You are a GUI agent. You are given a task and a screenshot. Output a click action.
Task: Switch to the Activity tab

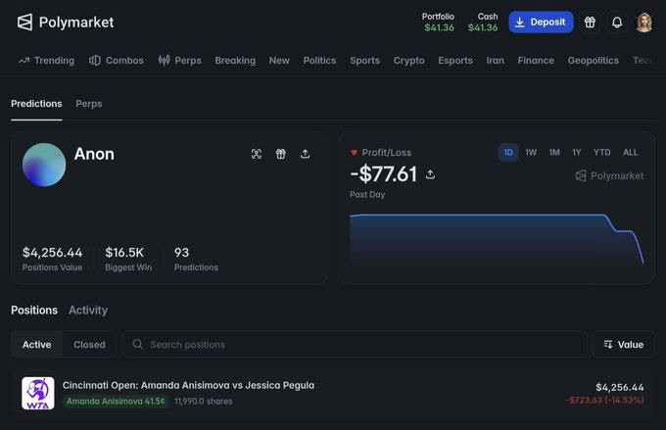88,311
